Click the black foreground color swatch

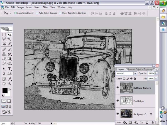point(5,90)
